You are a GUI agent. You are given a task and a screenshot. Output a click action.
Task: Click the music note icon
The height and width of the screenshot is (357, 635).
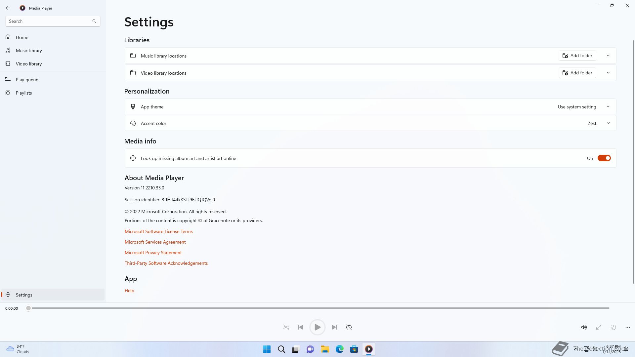tap(8, 51)
